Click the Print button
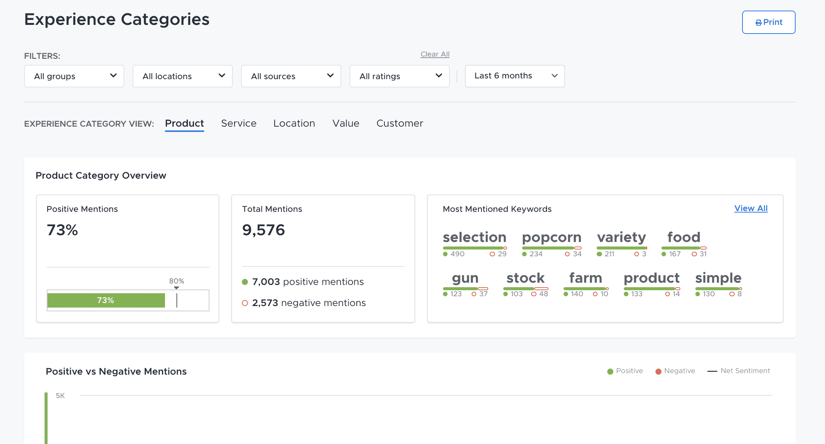Viewport: 825px width, 444px height. click(768, 22)
